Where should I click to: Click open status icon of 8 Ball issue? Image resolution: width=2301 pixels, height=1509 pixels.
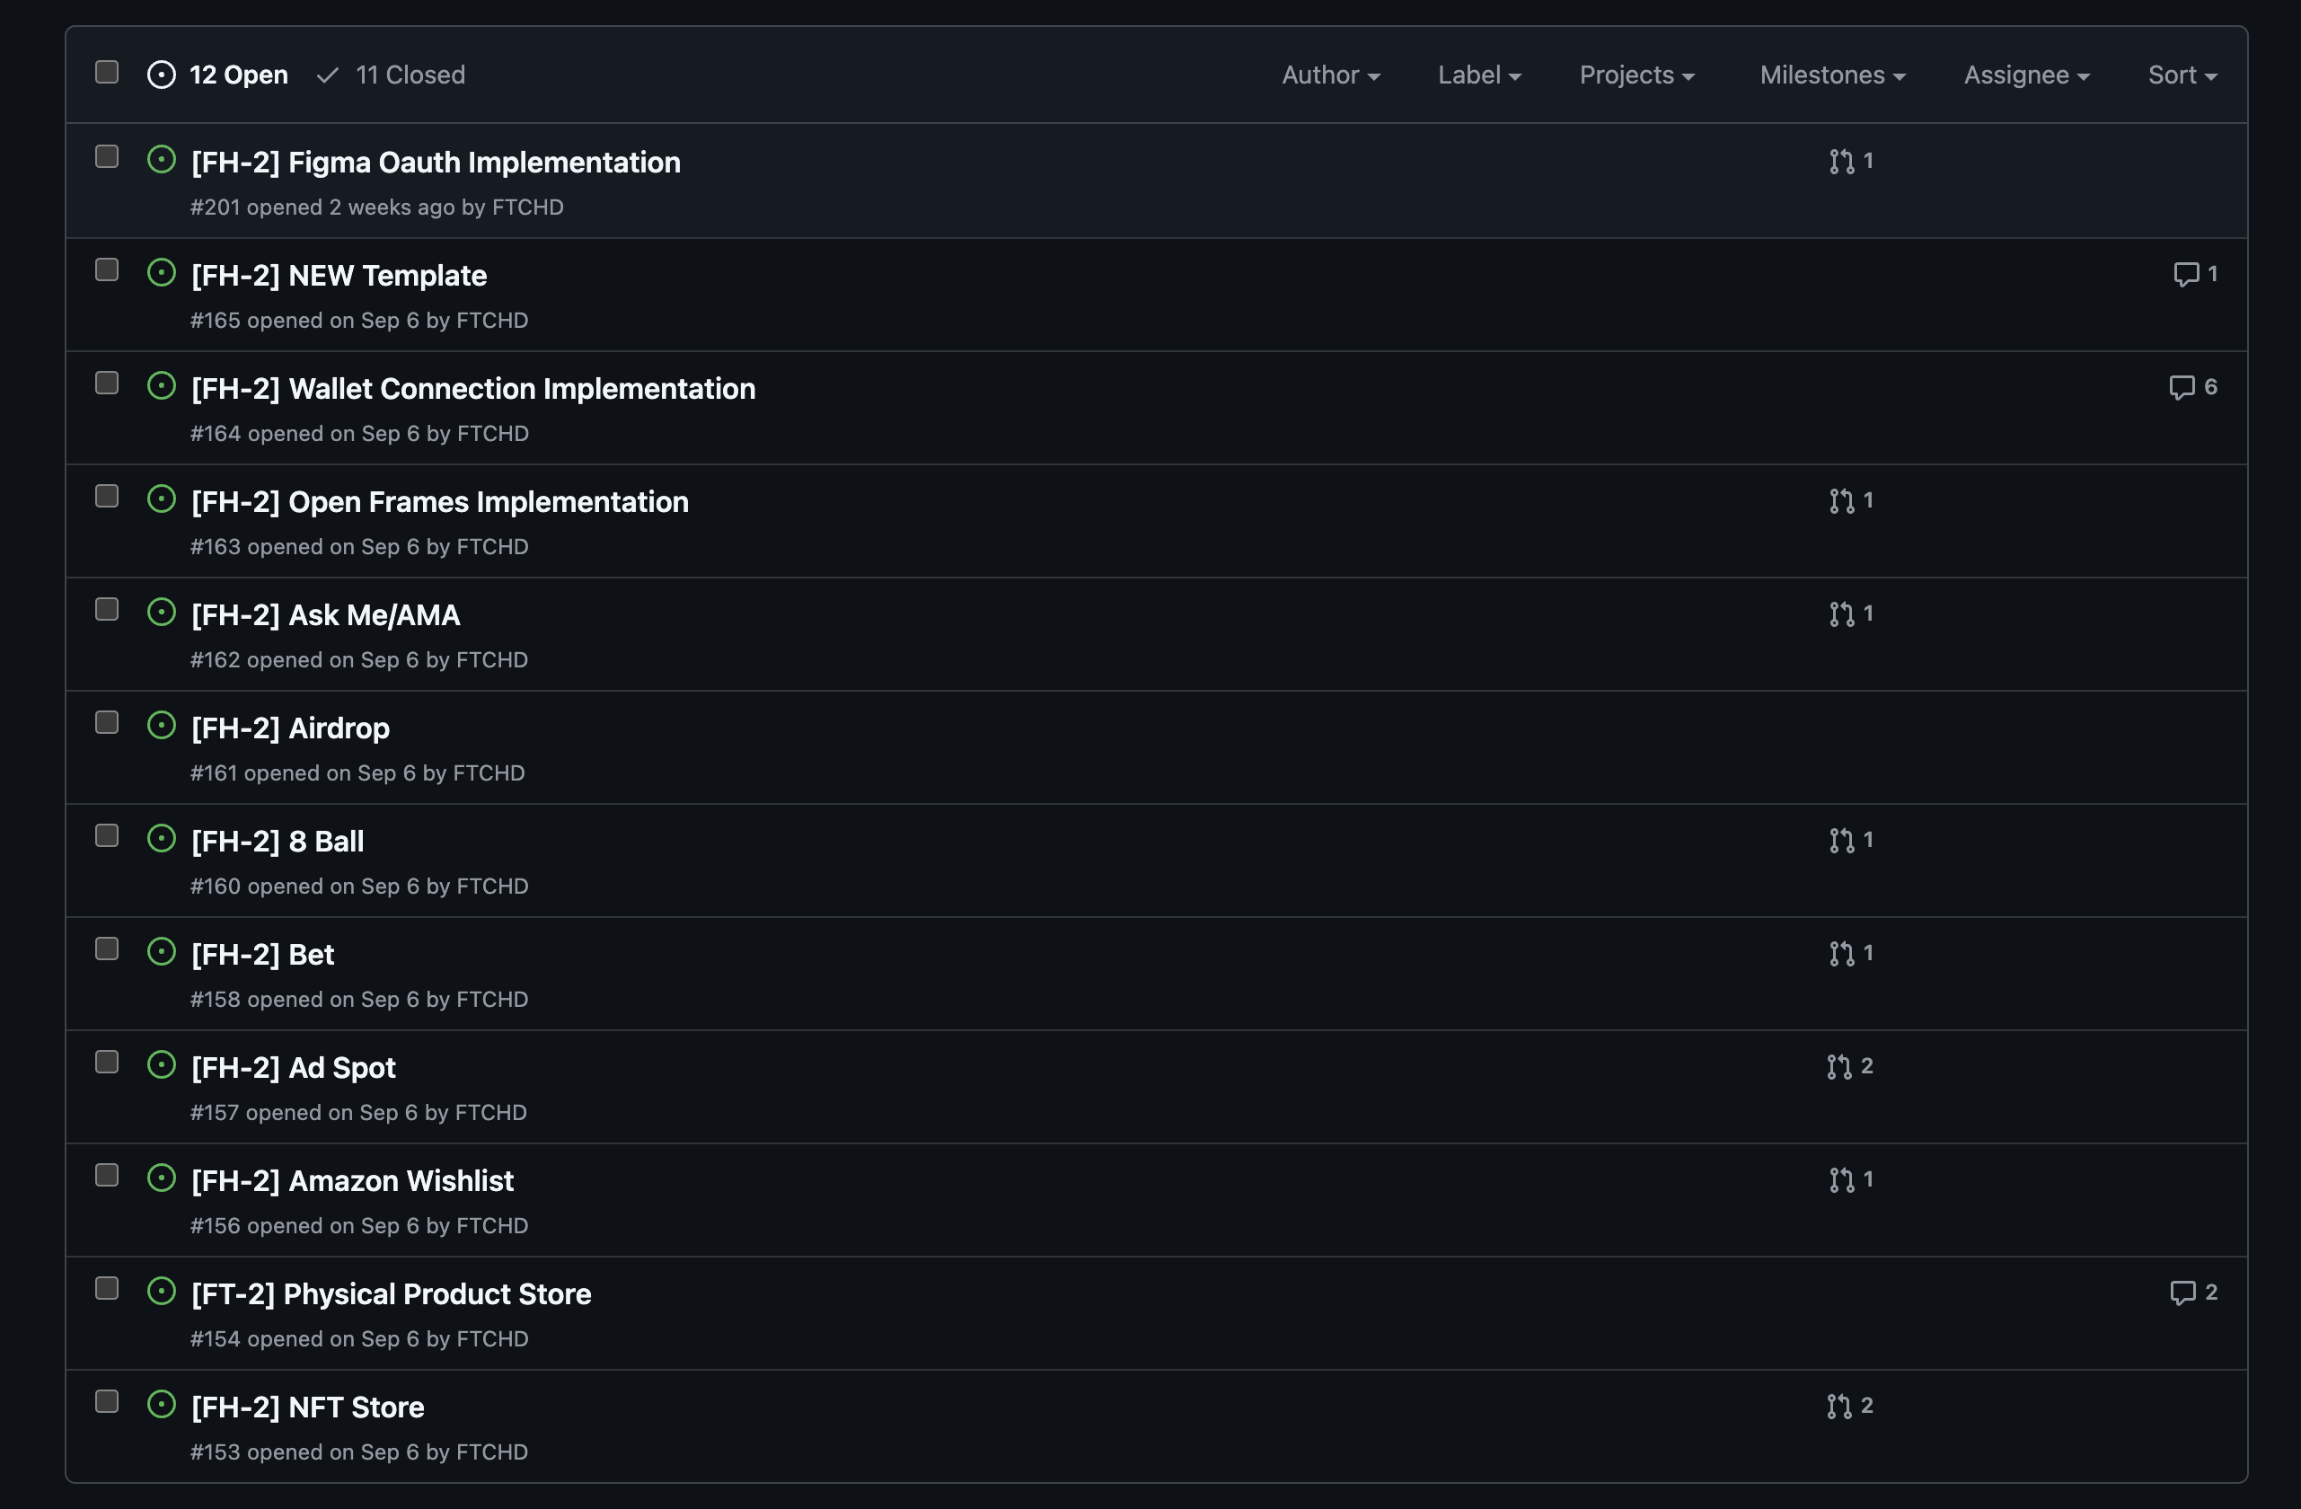click(x=162, y=838)
